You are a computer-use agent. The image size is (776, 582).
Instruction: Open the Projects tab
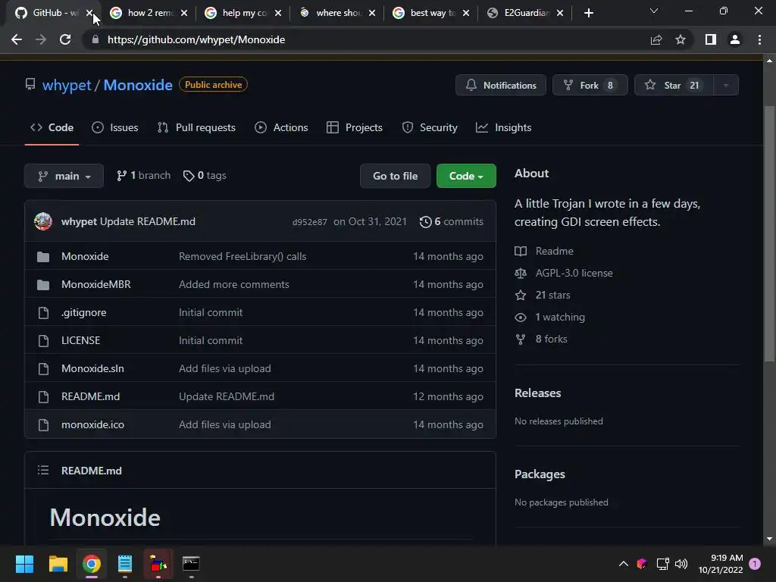355,127
